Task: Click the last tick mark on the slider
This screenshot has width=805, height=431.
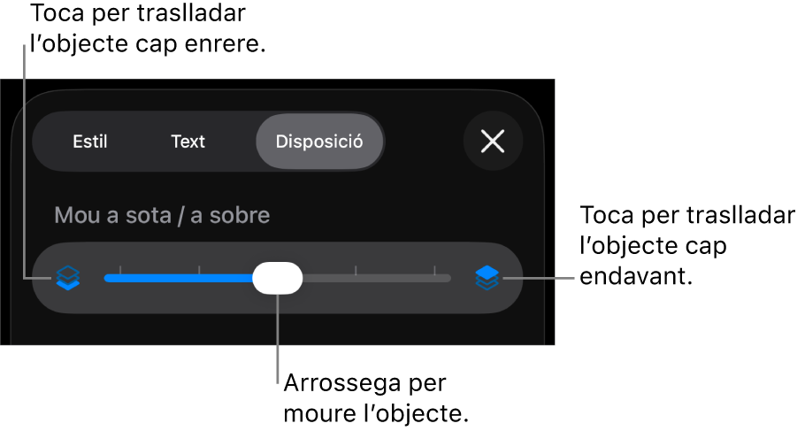Action: click(x=434, y=270)
